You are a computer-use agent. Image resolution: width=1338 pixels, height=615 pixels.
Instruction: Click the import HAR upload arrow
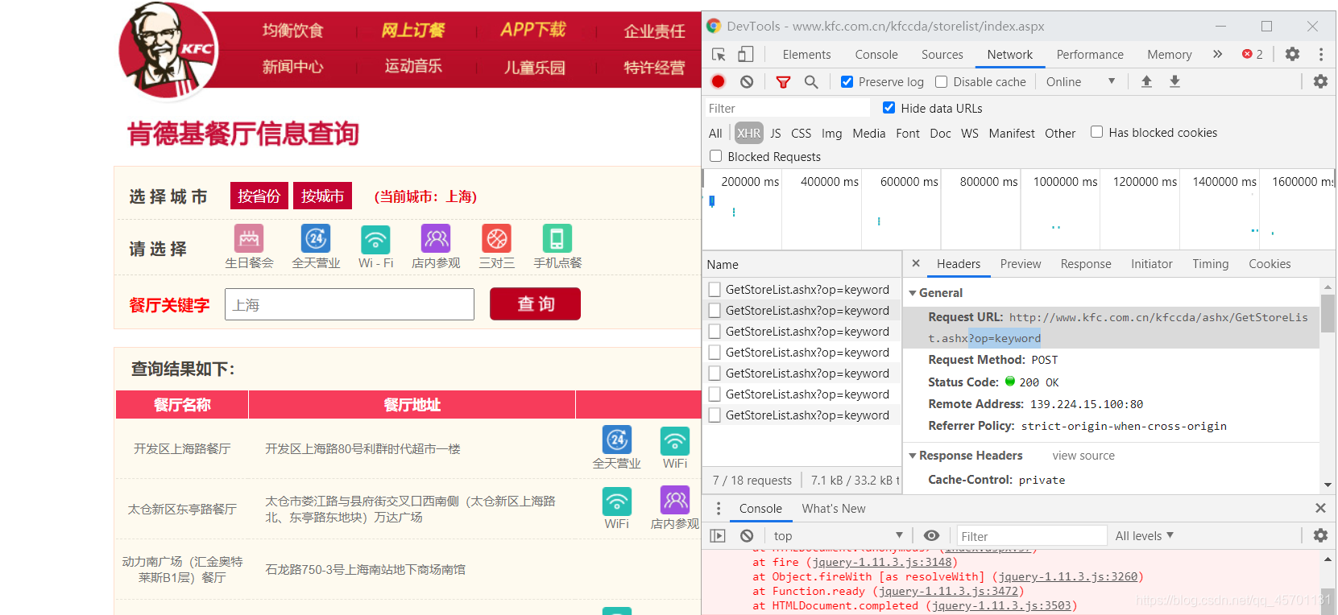pos(1146,81)
